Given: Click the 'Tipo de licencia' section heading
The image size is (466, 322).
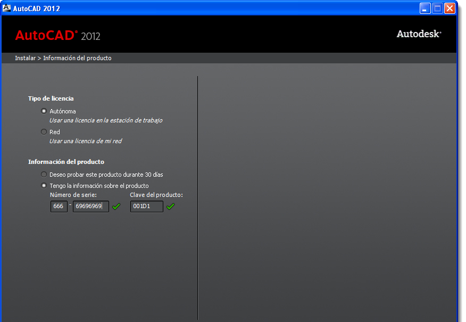Looking at the screenshot, I should pos(52,98).
